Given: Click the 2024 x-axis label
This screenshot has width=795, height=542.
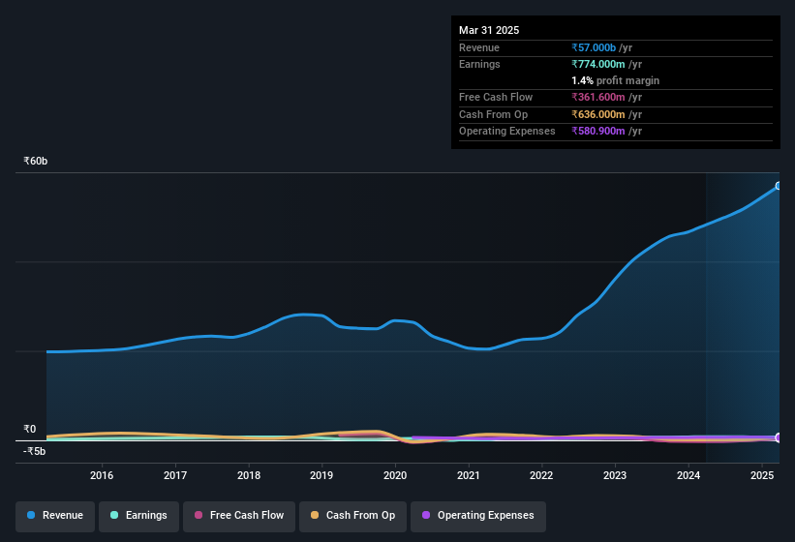Looking at the screenshot, I should pyautogui.click(x=688, y=475).
